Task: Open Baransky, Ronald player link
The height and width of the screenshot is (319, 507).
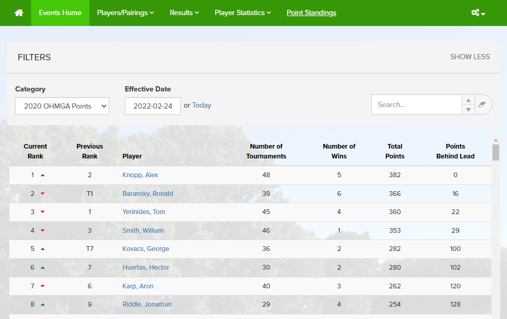Action: pyautogui.click(x=148, y=194)
